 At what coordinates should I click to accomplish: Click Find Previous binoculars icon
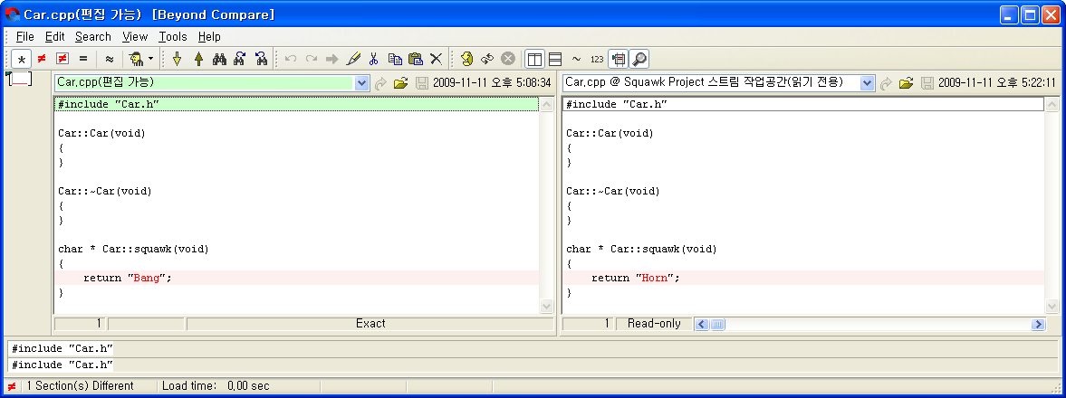coord(260,59)
